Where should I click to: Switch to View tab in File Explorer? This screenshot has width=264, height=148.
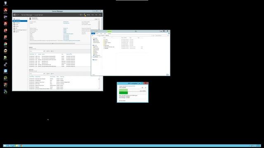click(105, 34)
